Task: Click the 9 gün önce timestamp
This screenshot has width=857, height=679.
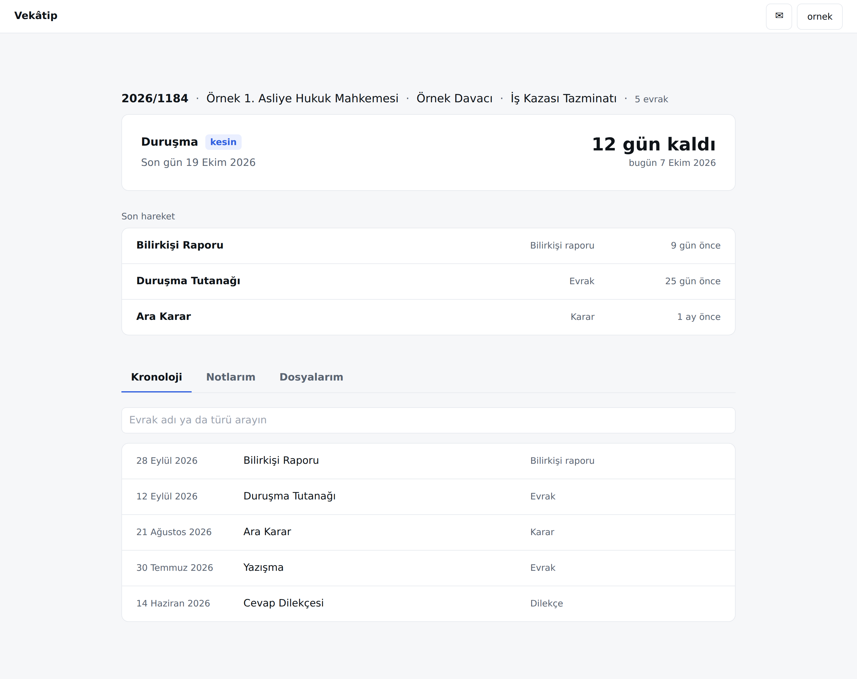Action: (696, 245)
